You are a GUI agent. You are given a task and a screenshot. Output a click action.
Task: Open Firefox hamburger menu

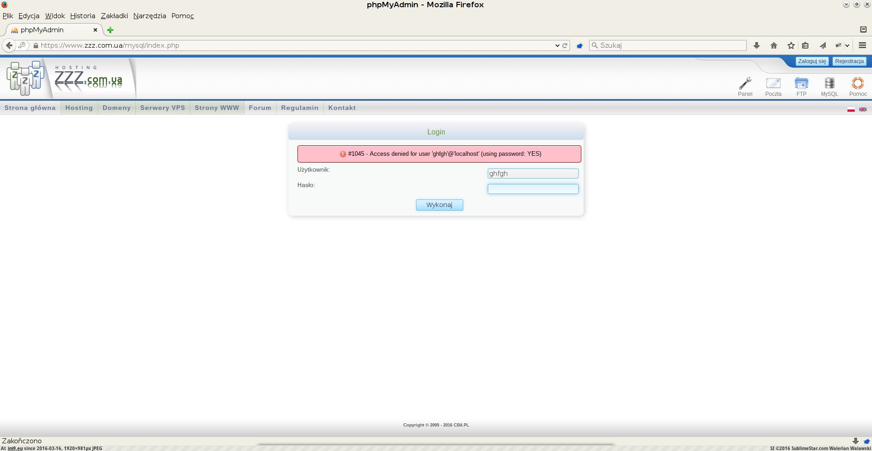[862, 45]
